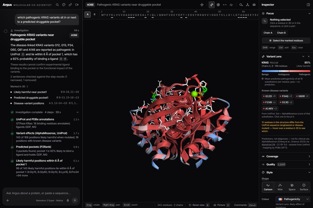Toggle Disease-variant positions marker
The height and width of the screenshot is (208, 313).
45,103
